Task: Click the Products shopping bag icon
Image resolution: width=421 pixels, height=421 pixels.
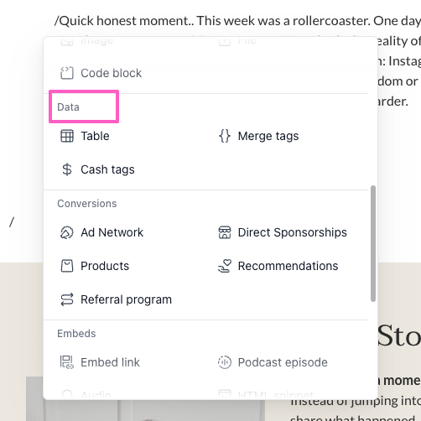Action: (67, 266)
